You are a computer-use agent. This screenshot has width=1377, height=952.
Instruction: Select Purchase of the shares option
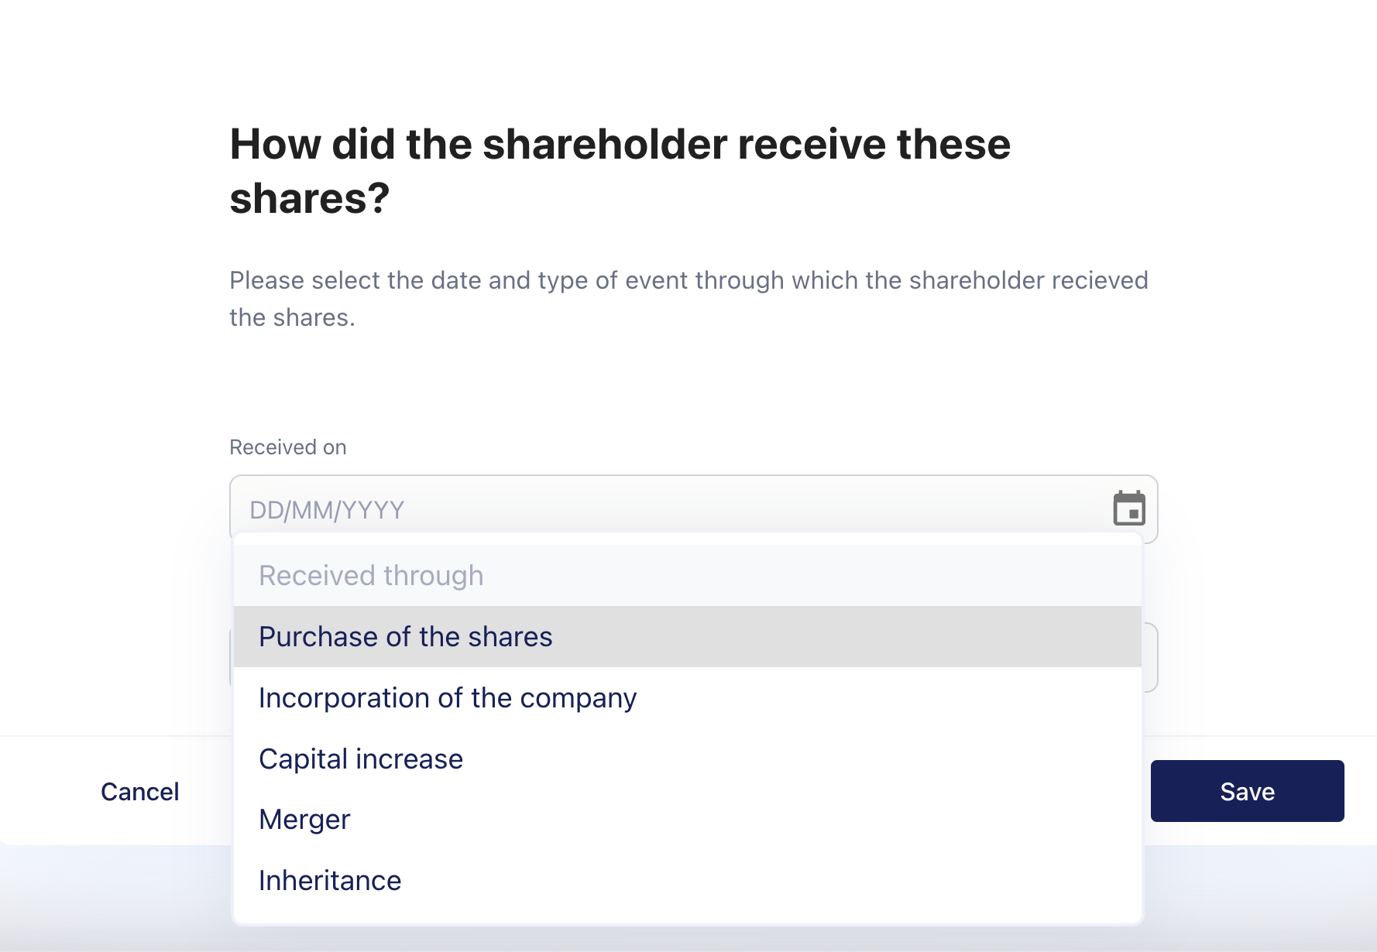pos(406,636)
